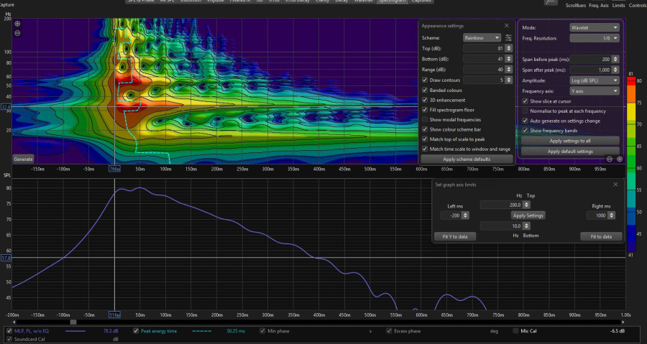Click the Apply Settings button
The width and height of the screenshot is (647, 344).
point(528,215)
